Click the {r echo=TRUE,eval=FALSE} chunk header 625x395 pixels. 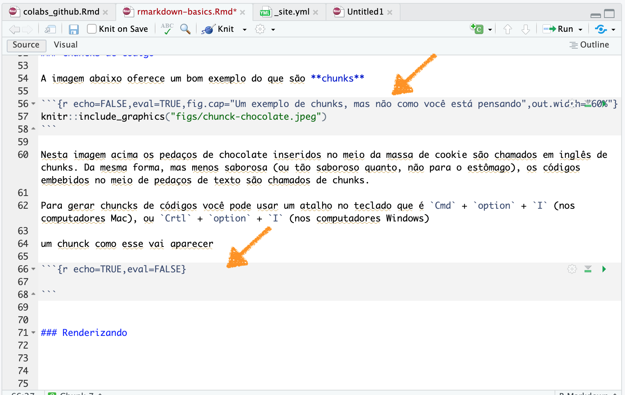pyautogui.click(x=114, y=269)
